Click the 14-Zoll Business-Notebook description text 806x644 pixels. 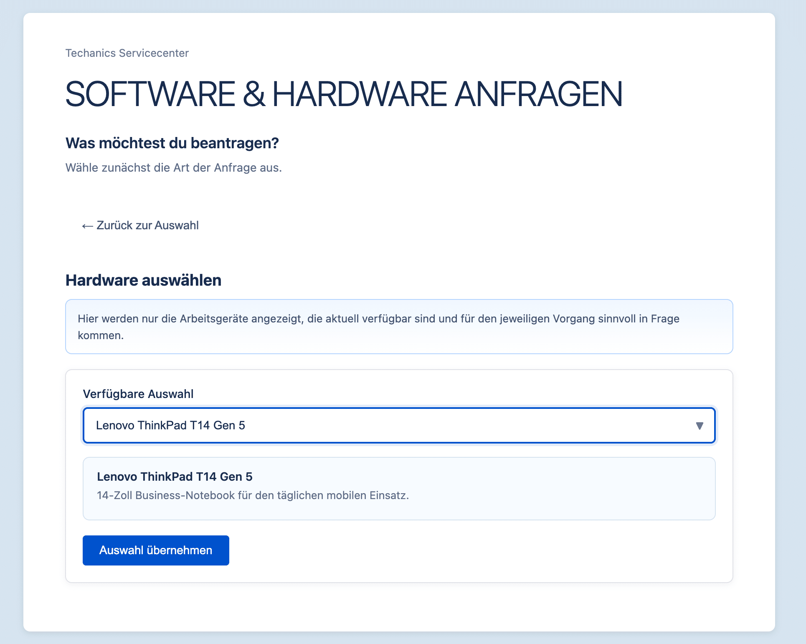[x=252, y=495]
